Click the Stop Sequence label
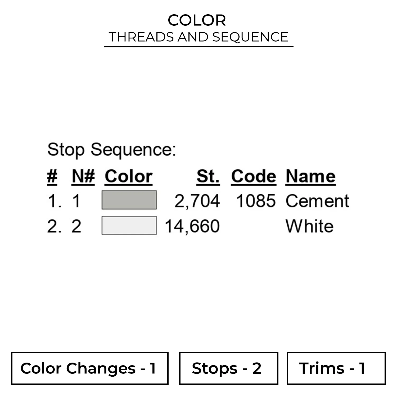 tap(111, 150)
